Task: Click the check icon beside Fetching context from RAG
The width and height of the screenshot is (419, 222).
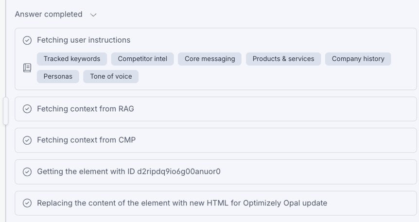Action: [x=27, y=109]
